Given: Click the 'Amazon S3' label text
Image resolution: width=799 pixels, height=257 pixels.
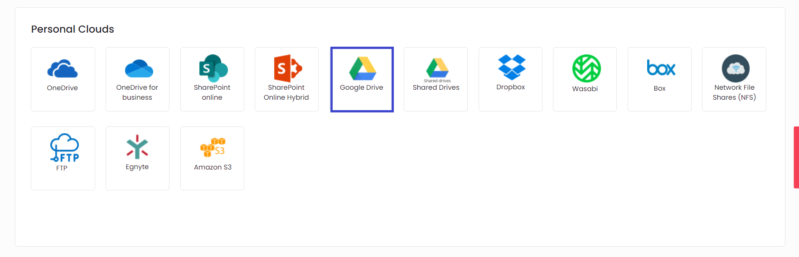Looking at the screenshot, I should tap(213, 167).
